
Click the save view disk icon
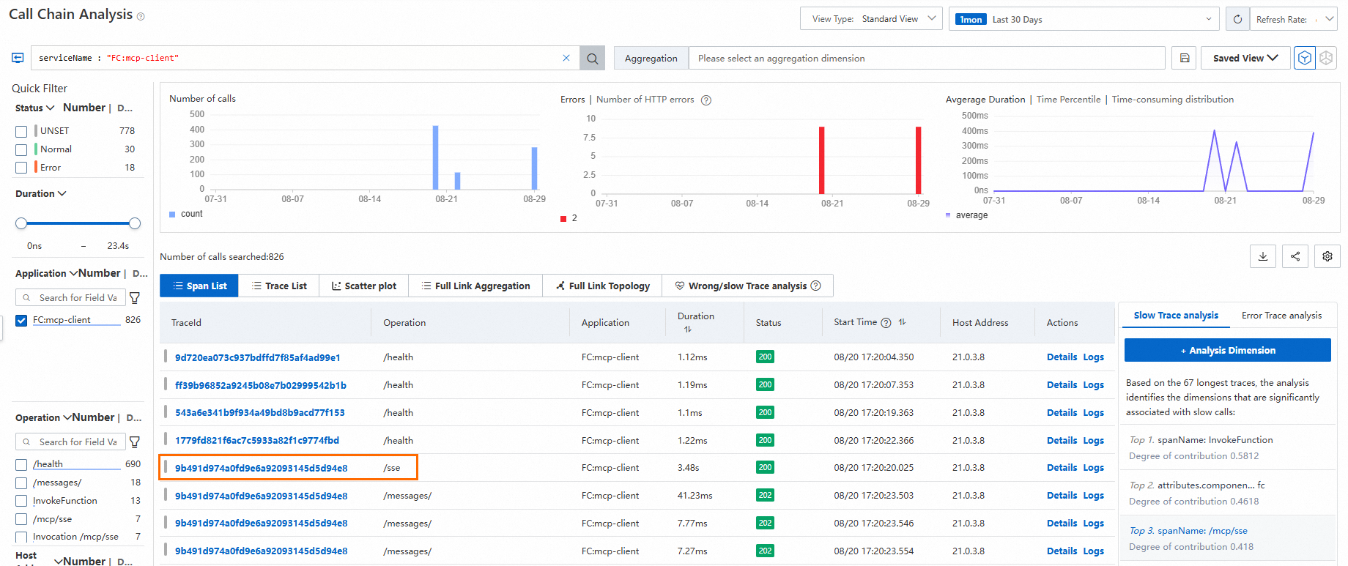[x=1185, y=58]
